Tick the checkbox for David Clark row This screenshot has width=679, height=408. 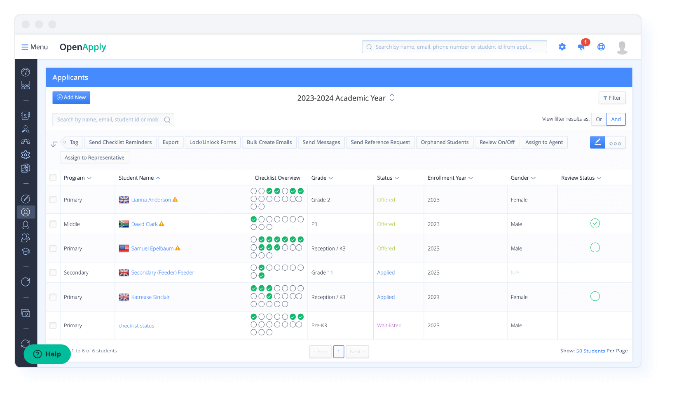tap(53, 224)
